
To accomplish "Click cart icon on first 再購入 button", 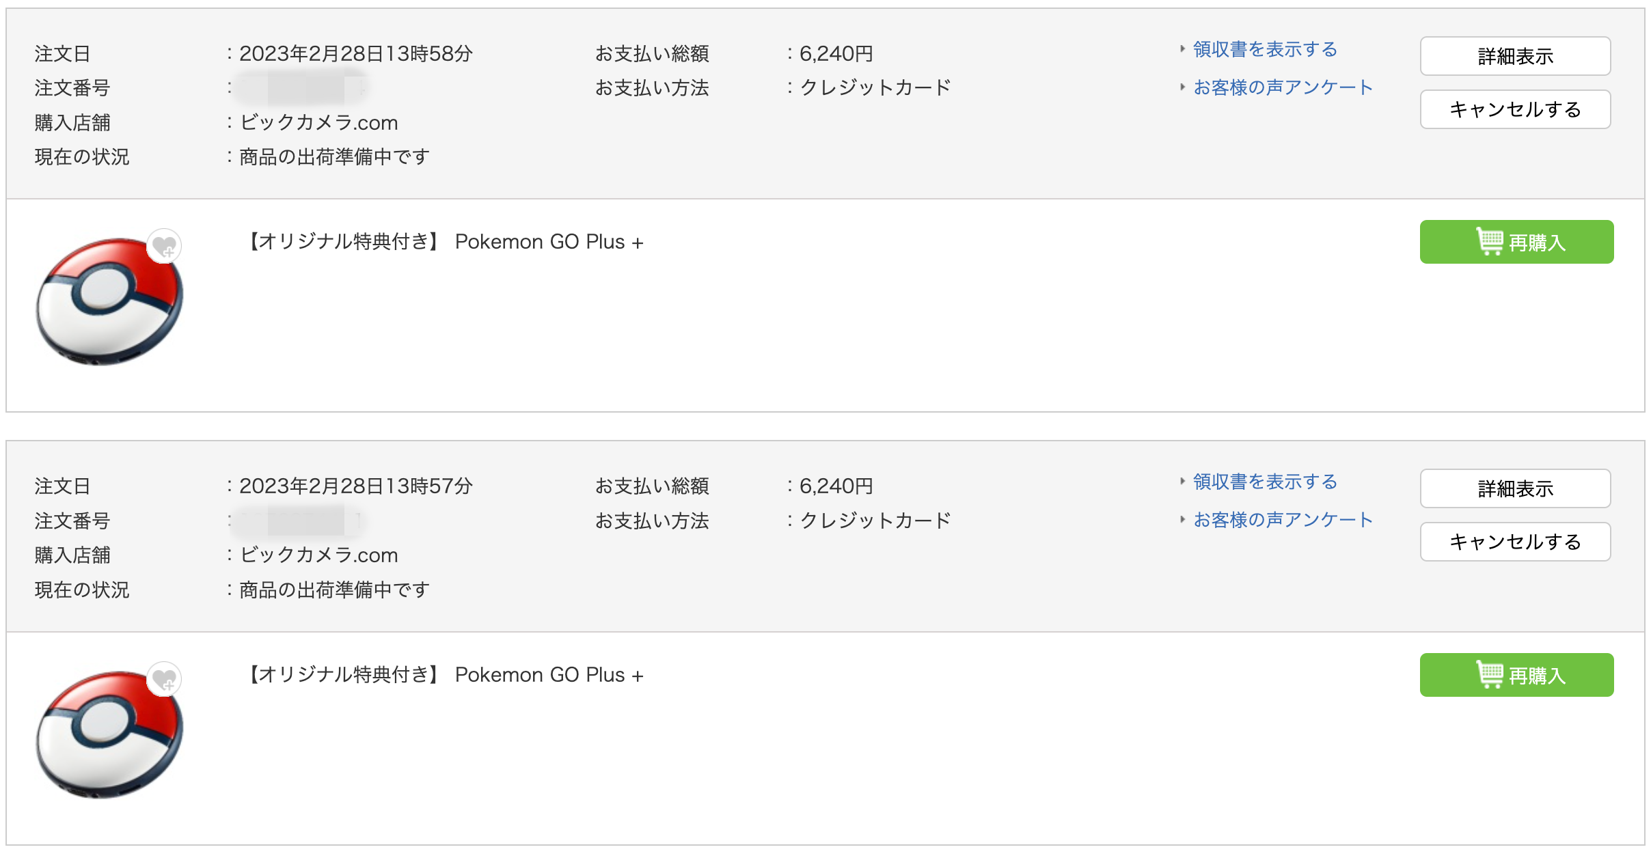I will coord(1490,241).
